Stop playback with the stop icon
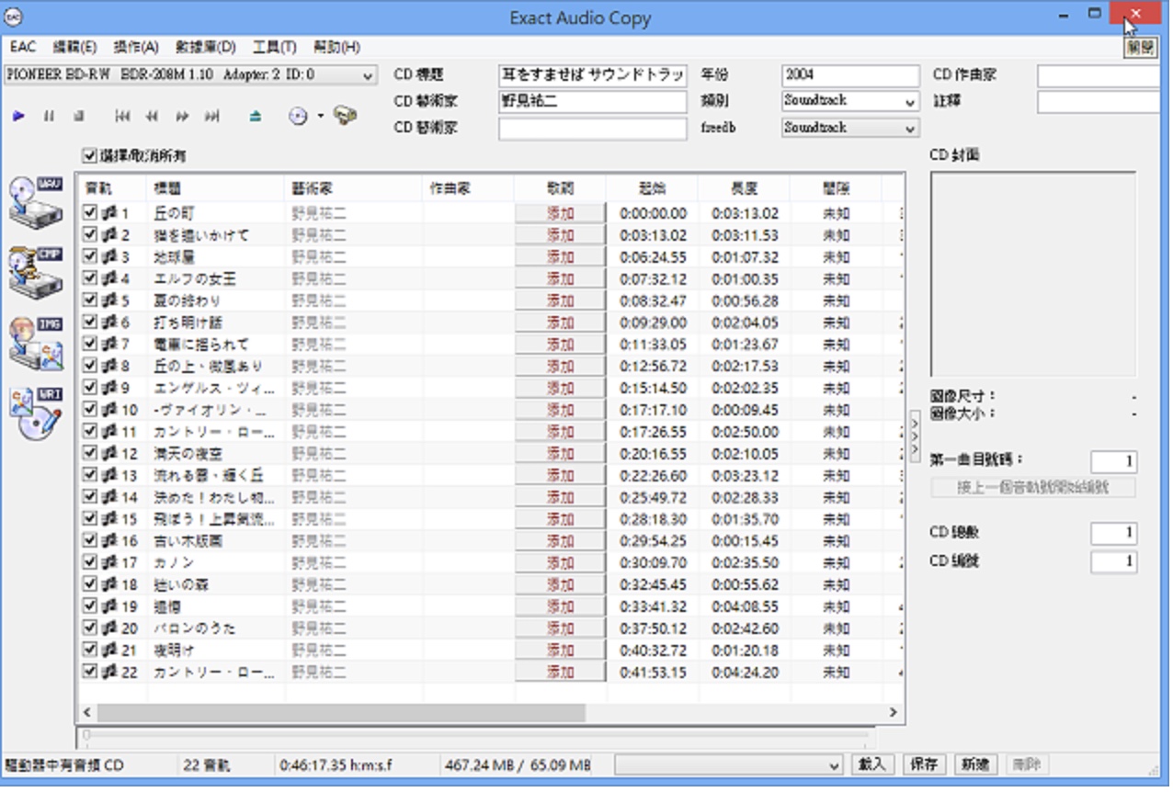This screenshot has width=1173, height=792. click(78, 117)
